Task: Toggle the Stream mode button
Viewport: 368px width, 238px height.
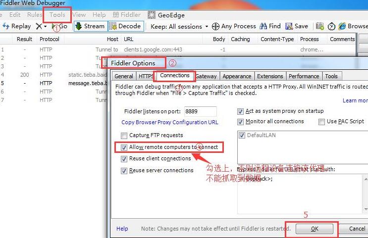Action: (91, 26)
